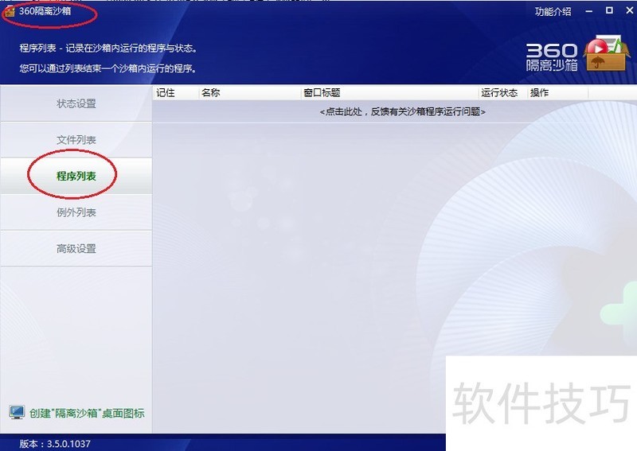The height and width of the screenshot is (451, 637).
Task: Open the 功能介绍 link
Action: coord(553,11)
